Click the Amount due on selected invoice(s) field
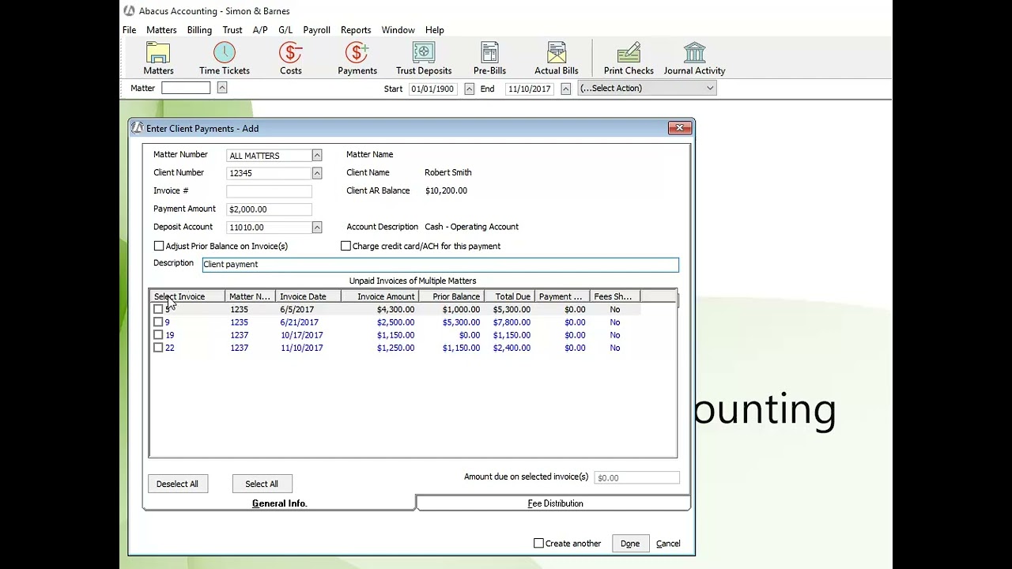 pyautogui.click(x=636, y=477)
